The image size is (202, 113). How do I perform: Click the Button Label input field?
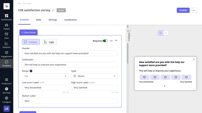pos(70,101)
